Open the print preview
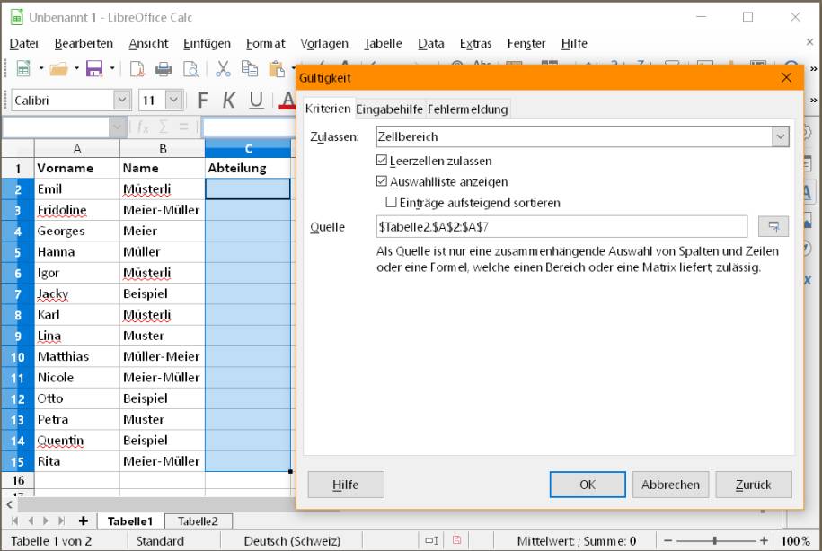The width and height of the screenshot is (822, 551). click(190, 67)
